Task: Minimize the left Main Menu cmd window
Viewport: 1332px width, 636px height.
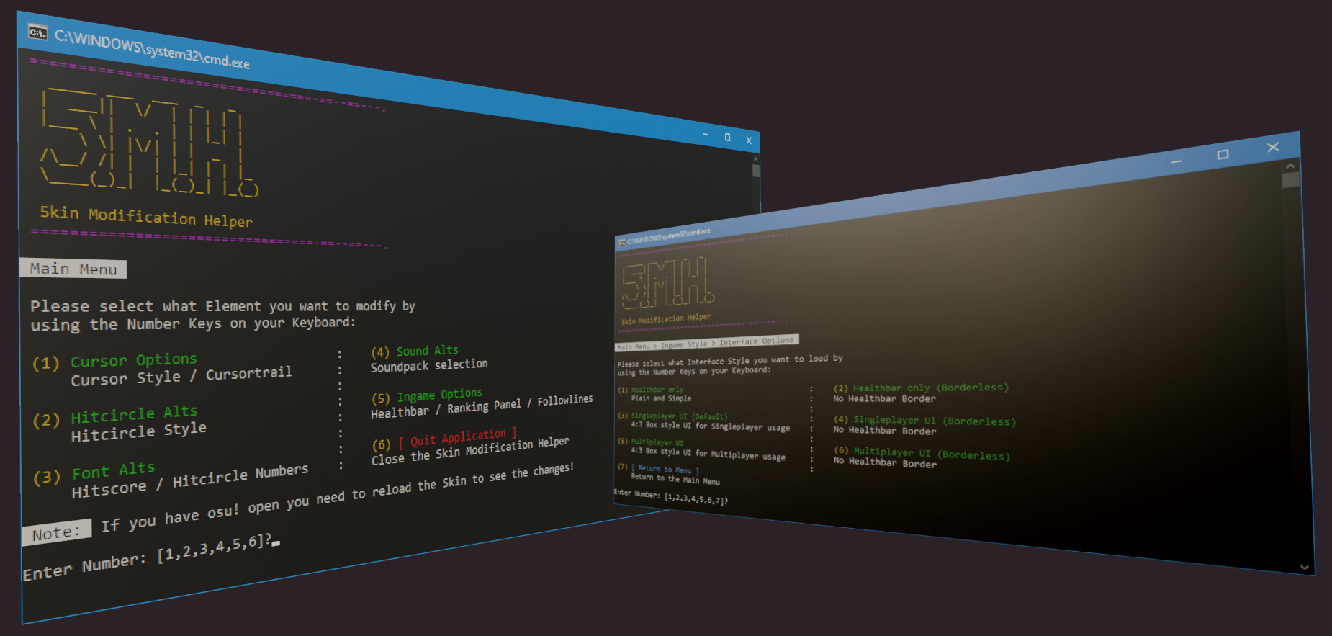Action: pyautogui.click(x=706, y=135)
